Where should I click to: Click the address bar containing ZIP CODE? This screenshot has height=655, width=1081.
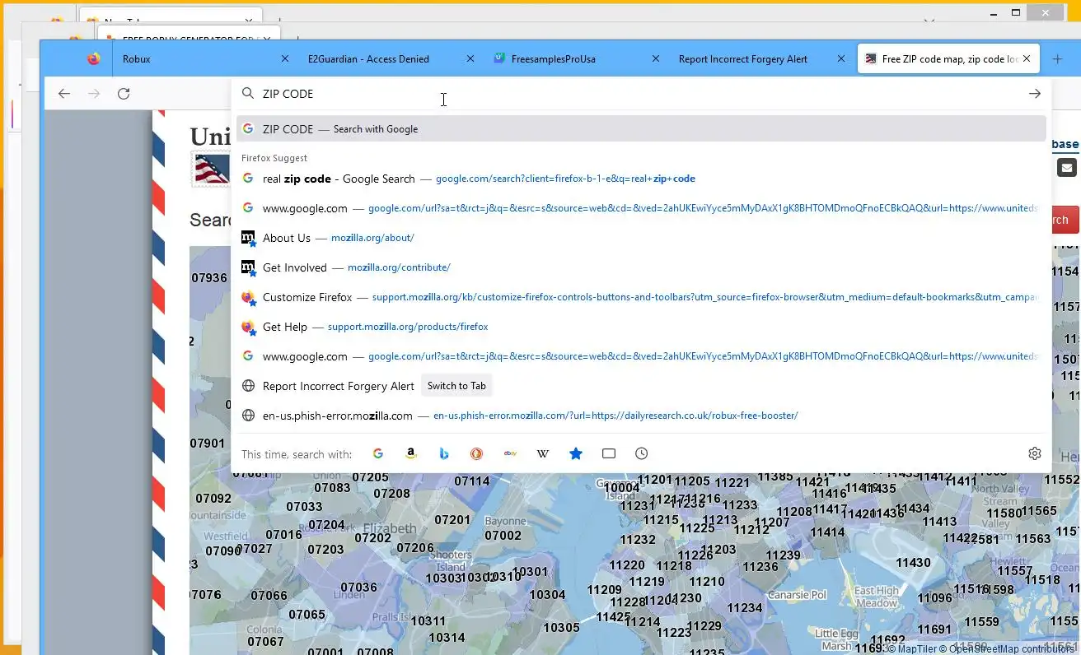pos(641,94)
